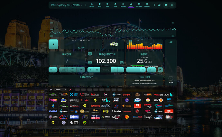Click the note icon beside FREQUENCY label

point(115,54)
